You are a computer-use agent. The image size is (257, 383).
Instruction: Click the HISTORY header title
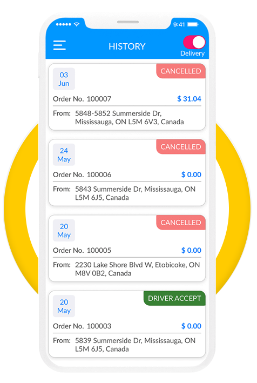127,46
